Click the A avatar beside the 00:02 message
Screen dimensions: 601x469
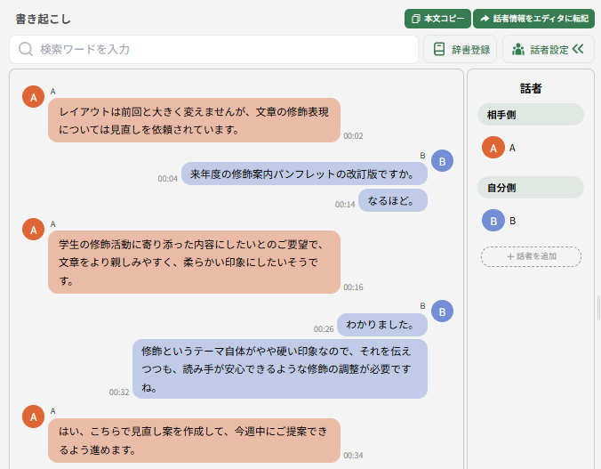click(34, 97)
